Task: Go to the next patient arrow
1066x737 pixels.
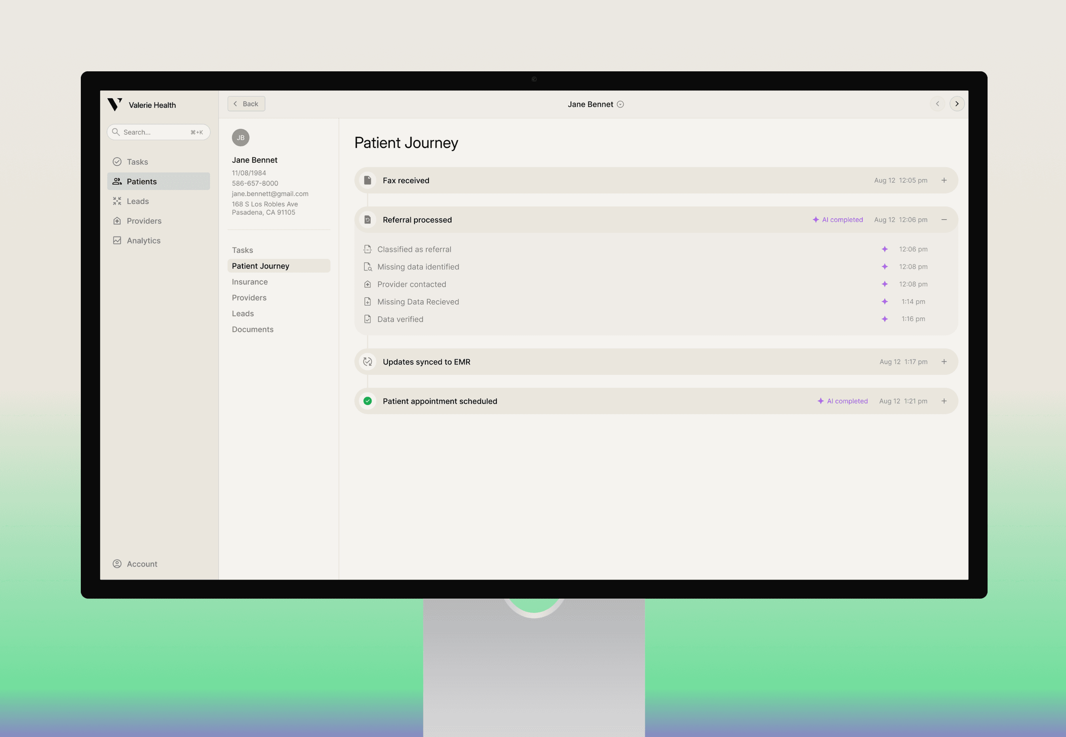Action: [957, 104]
